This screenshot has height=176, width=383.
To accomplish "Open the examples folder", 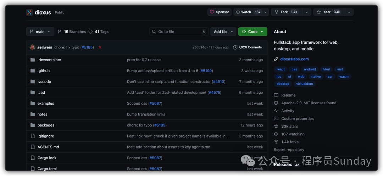I will click(x=46, y=104).
